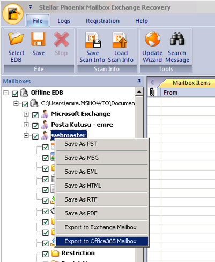Uncheck the Microsoft Exchange checkbox
This screenshot has height=262, width=215.
pos(35,115)
